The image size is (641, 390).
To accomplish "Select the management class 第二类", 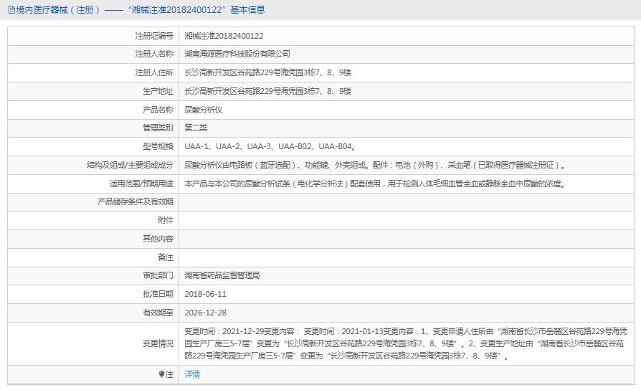I will tap(196, 128).
